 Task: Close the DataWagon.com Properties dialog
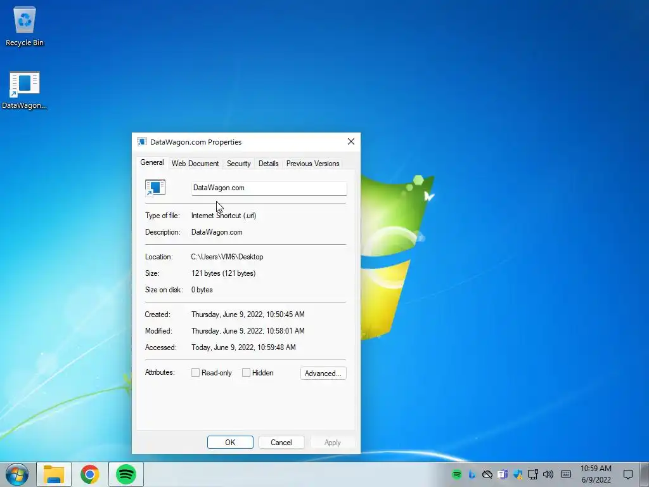(351, 141)
